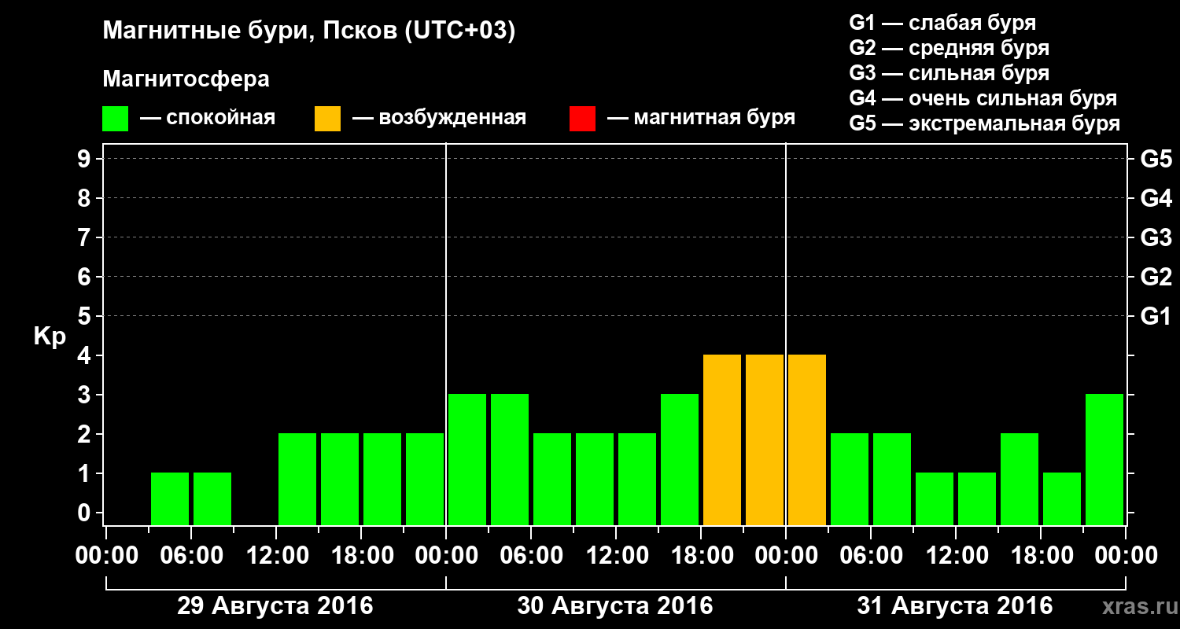Click the '06:00' time label for 29 Августа
The image size is (1180, 629).
point(191,555)
